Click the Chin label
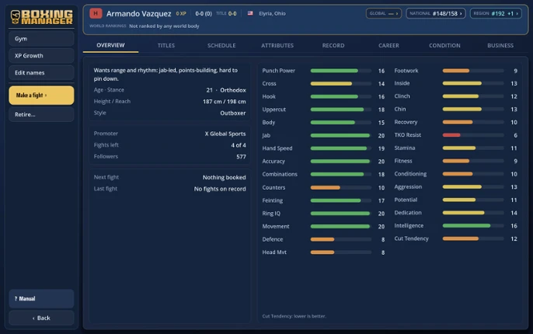 pos(400,109)
